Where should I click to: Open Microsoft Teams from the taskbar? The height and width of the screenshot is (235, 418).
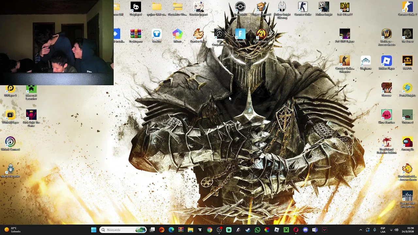click(315, 230)
